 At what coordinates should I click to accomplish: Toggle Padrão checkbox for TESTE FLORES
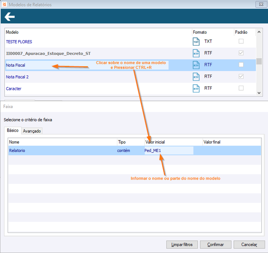point(241,41)
